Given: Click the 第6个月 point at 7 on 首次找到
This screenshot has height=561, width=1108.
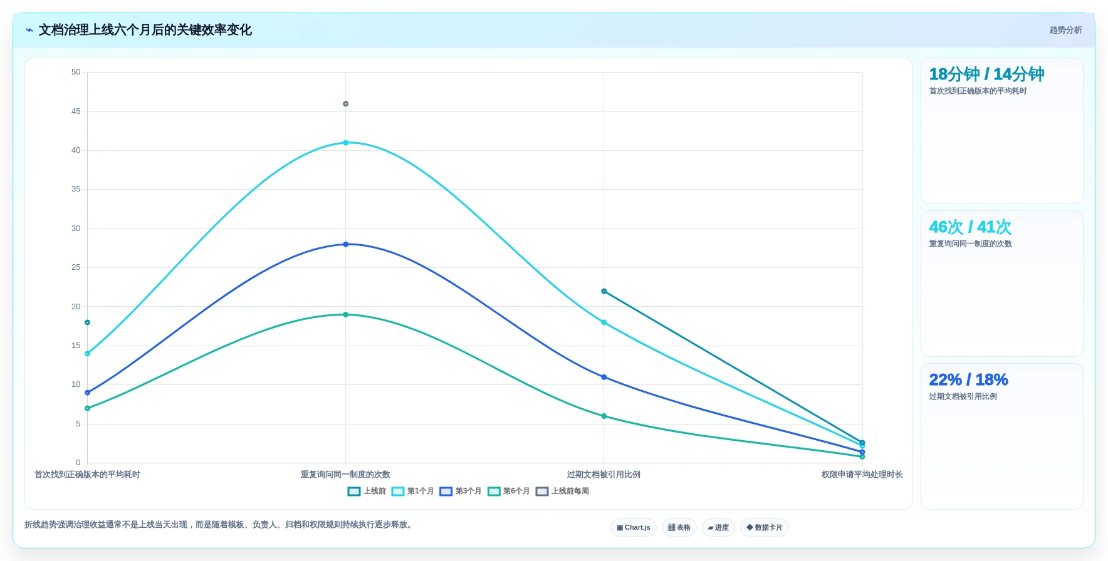Looking at the screenshot, I should click(x=87, y=408).
